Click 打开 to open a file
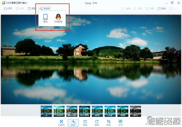182x127 pixels. [8, 9]
